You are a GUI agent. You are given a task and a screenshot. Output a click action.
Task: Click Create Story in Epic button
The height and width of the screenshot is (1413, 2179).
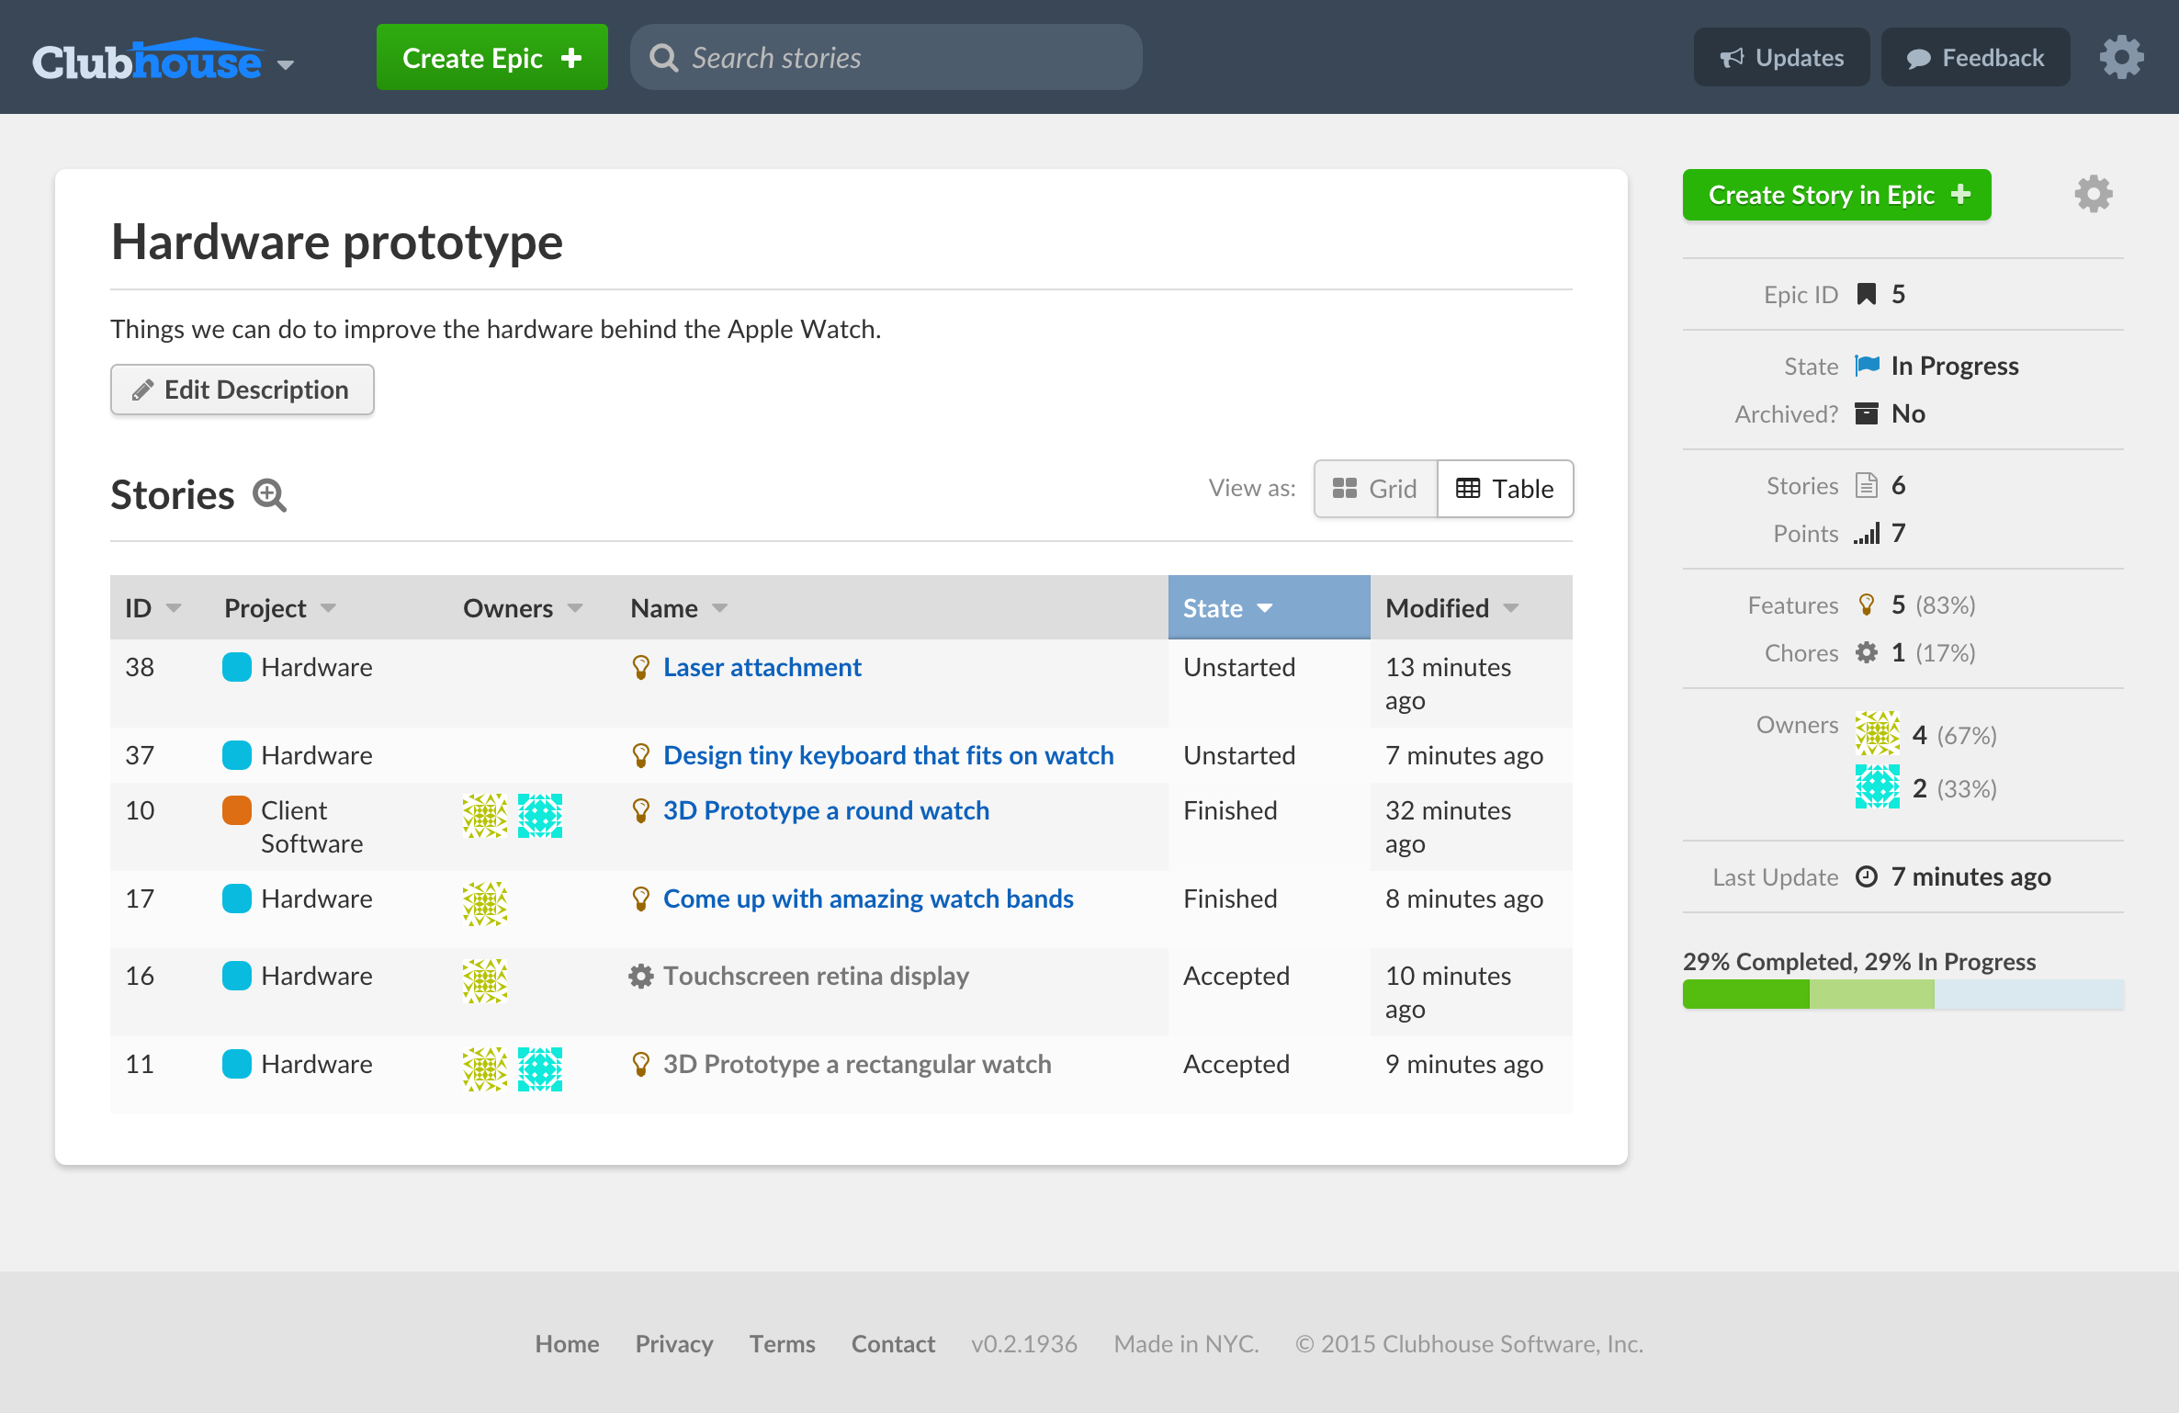tap(1836, 195)
